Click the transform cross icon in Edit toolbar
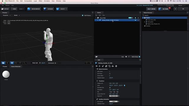 point(100,66)
